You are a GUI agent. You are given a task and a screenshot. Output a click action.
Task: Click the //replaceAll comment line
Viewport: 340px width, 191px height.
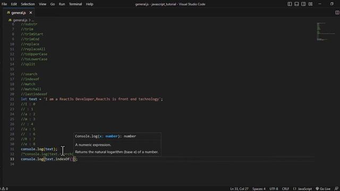(33, 49)
